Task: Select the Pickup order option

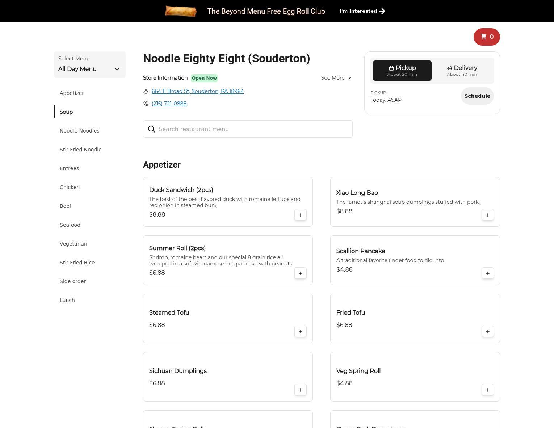Action: 402,71
